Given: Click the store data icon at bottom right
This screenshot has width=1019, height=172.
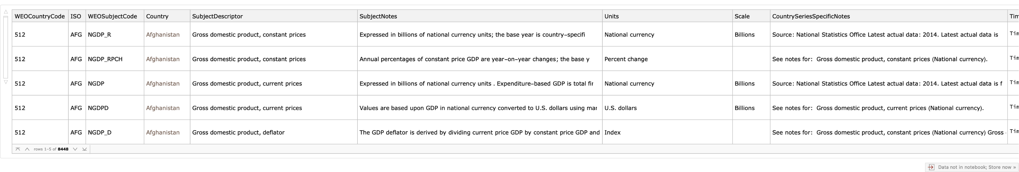Looking at the screenshot, I should coord(931,167).
